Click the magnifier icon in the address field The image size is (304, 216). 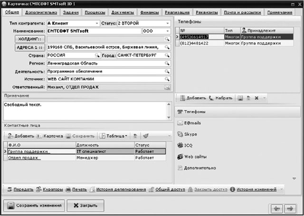point(167,47)
